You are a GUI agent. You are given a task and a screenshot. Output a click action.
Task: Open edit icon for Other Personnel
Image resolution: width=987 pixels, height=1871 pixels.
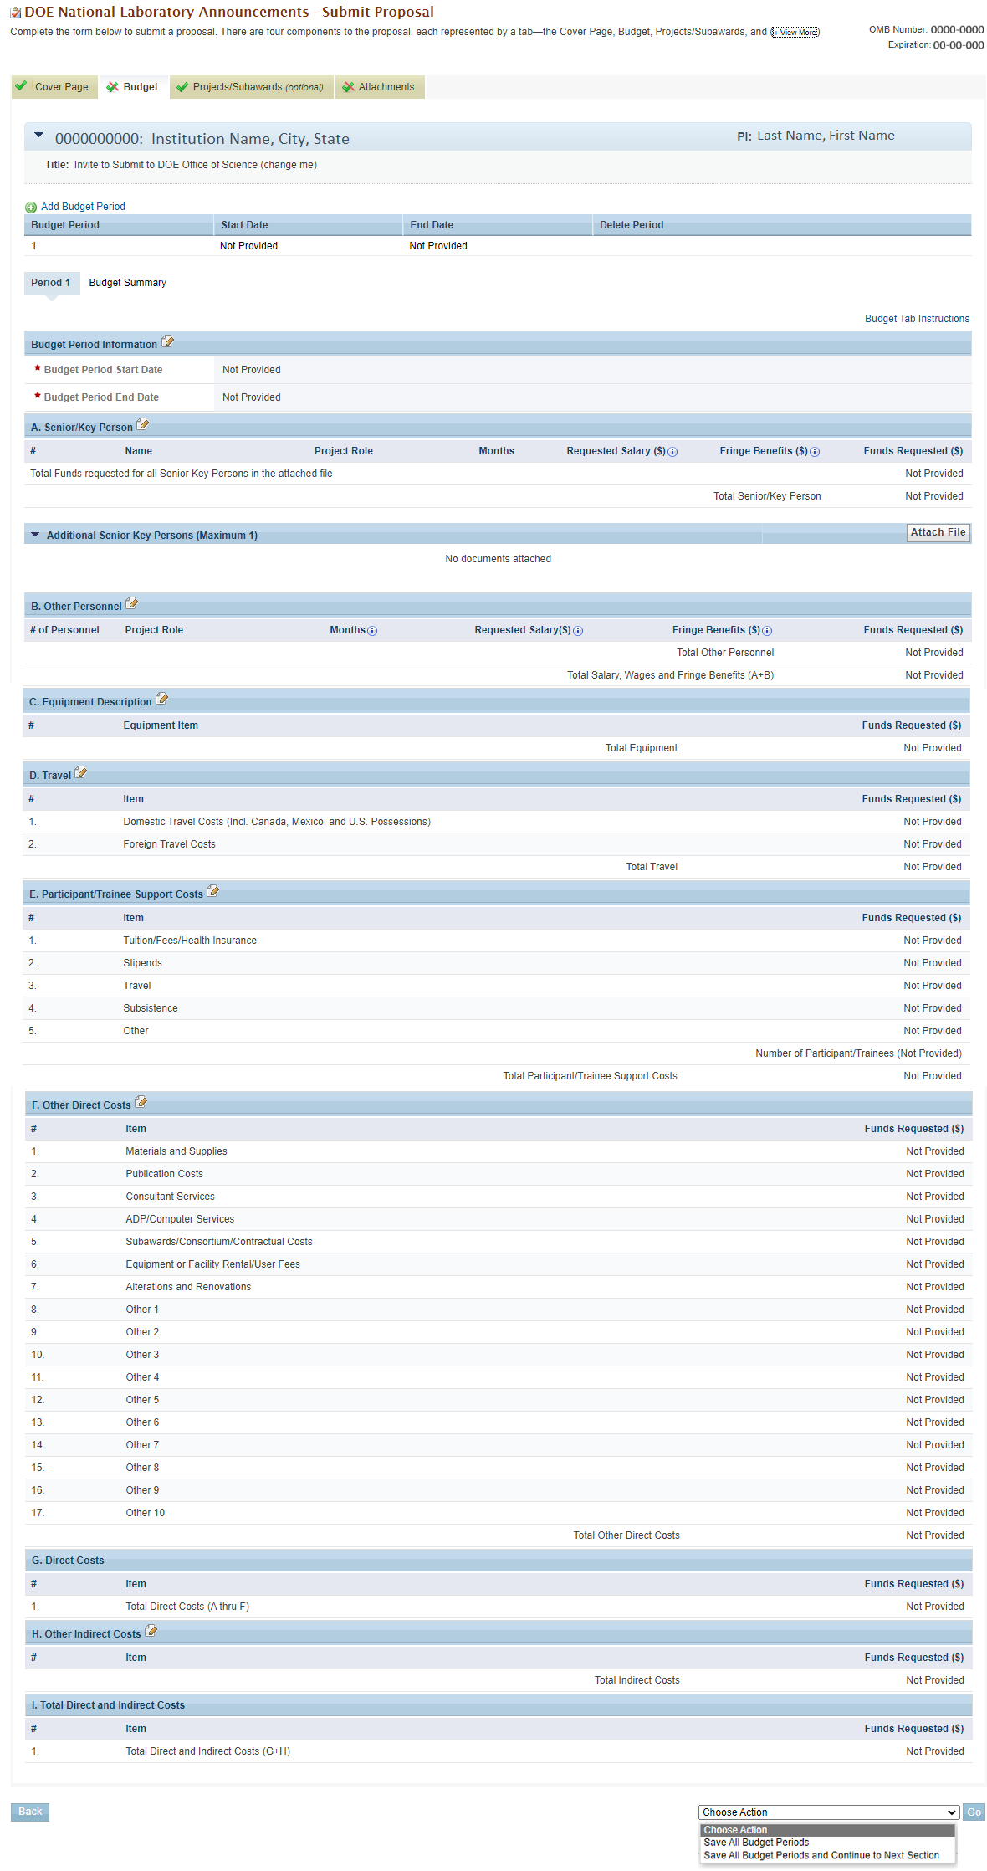coord(132,603)
